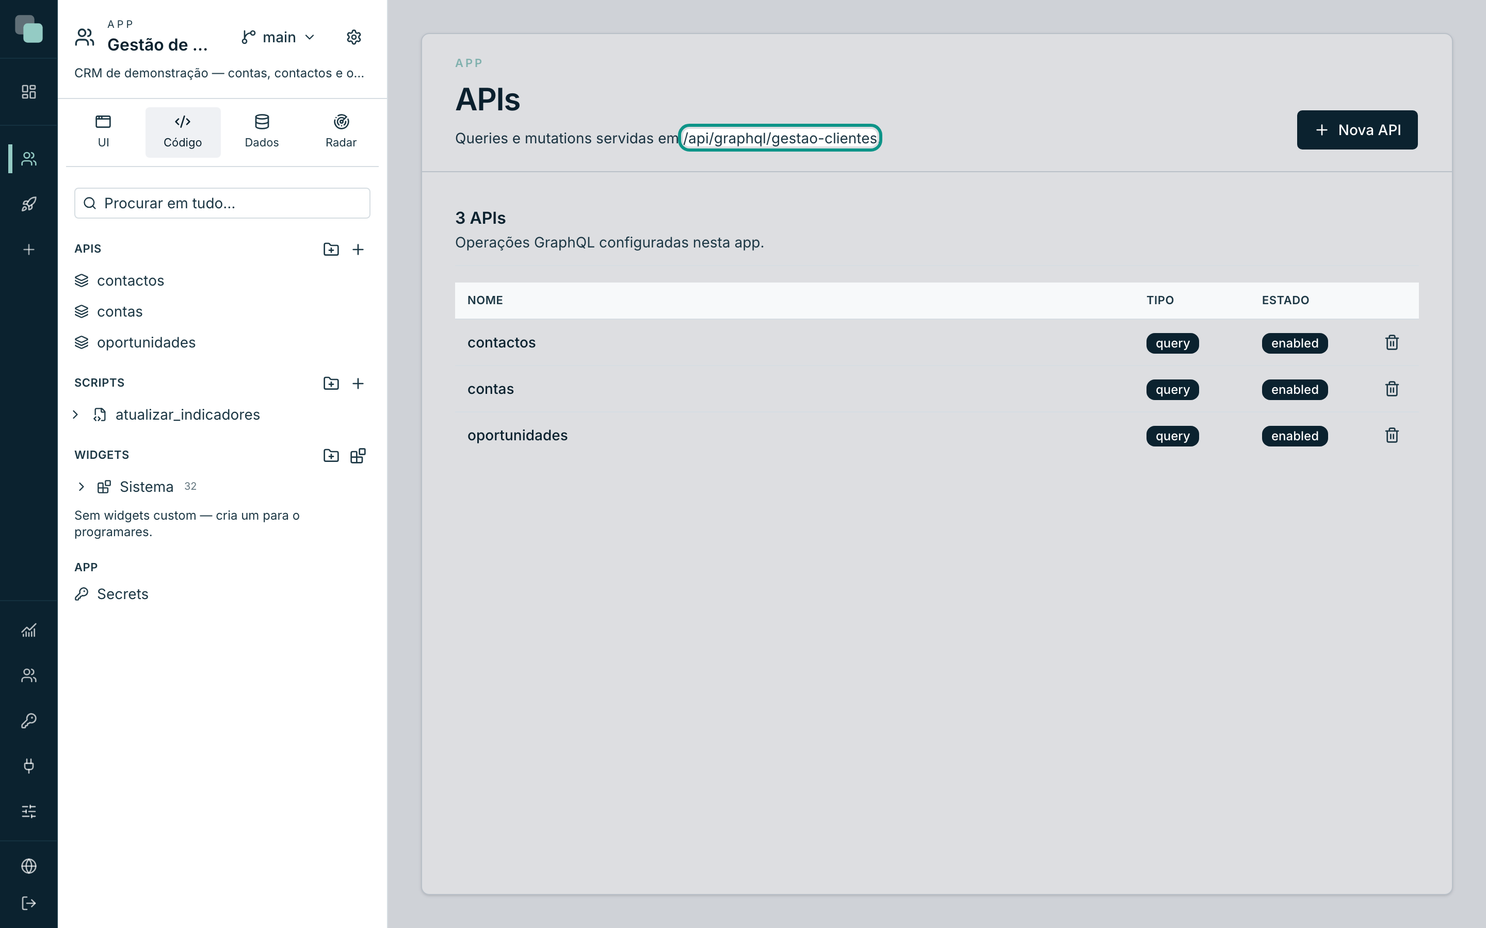Create new folder in SCRIPTS section
Screen dimensions: 1486x928
[x=331, y=383]
